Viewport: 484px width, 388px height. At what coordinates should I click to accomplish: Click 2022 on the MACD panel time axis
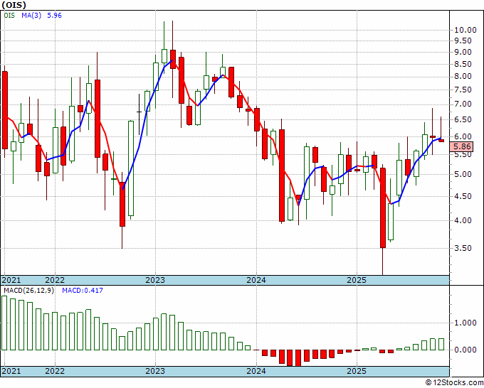pyautogui.click(x=55, y=371)
